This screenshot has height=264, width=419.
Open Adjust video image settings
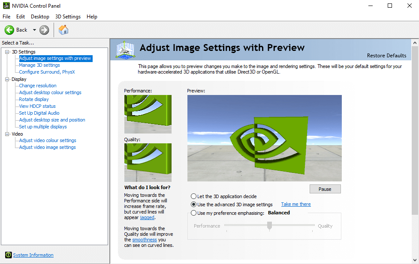point(47,147)
